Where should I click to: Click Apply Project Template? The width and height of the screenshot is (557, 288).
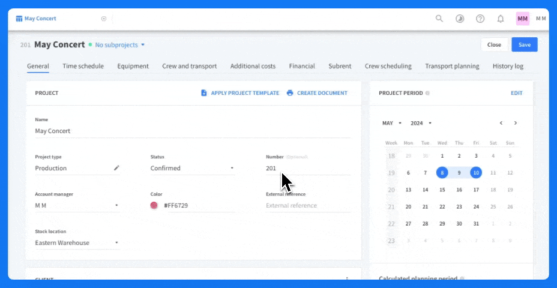(240, 93)
